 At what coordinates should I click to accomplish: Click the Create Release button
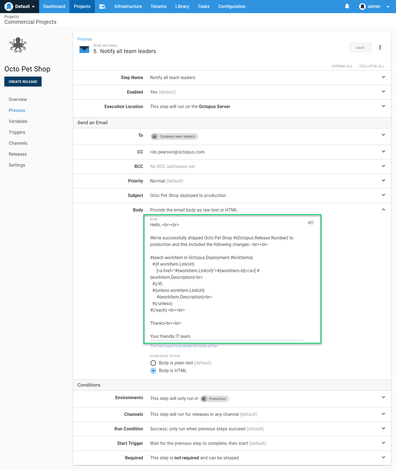[x=23, y=82]
